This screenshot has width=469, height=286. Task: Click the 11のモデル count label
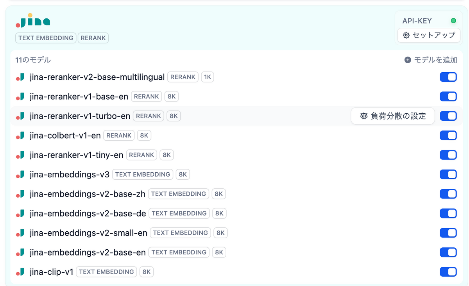(x=33, y=60)
